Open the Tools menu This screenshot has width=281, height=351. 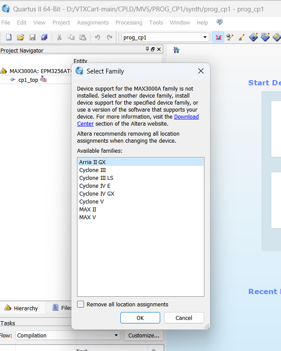pyautogui.click(x=156, y=23)
